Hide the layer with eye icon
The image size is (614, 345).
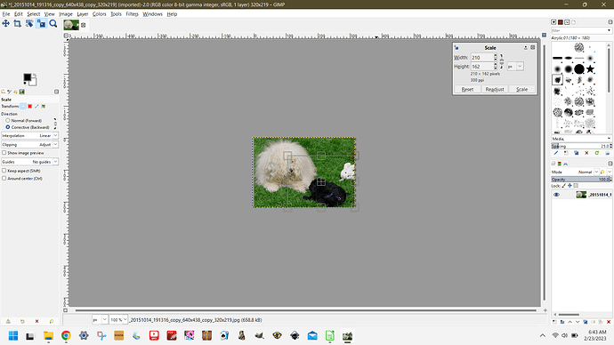556,195
